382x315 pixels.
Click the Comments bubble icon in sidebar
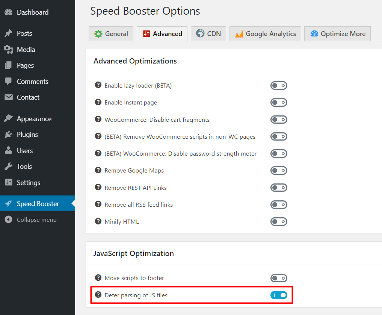[x=8, y=81]
